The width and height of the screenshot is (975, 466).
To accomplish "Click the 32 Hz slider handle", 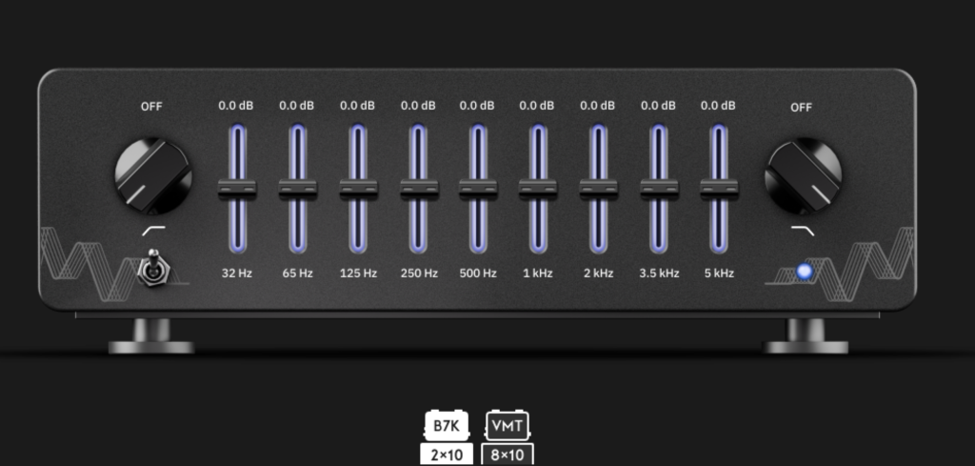I will 237,189.
